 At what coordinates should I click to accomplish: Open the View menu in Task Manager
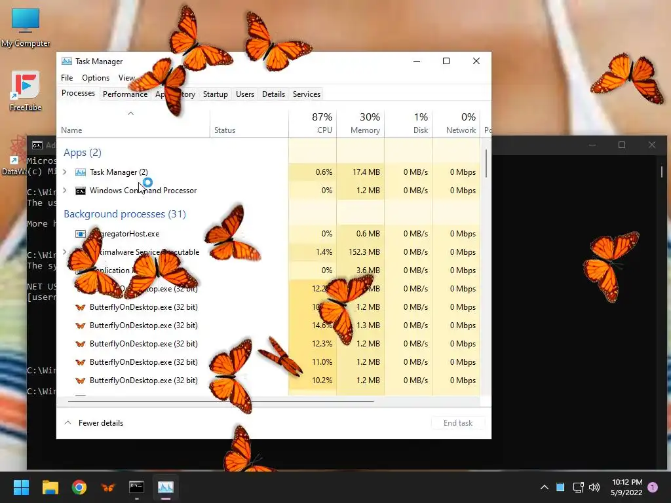(126, 78)
